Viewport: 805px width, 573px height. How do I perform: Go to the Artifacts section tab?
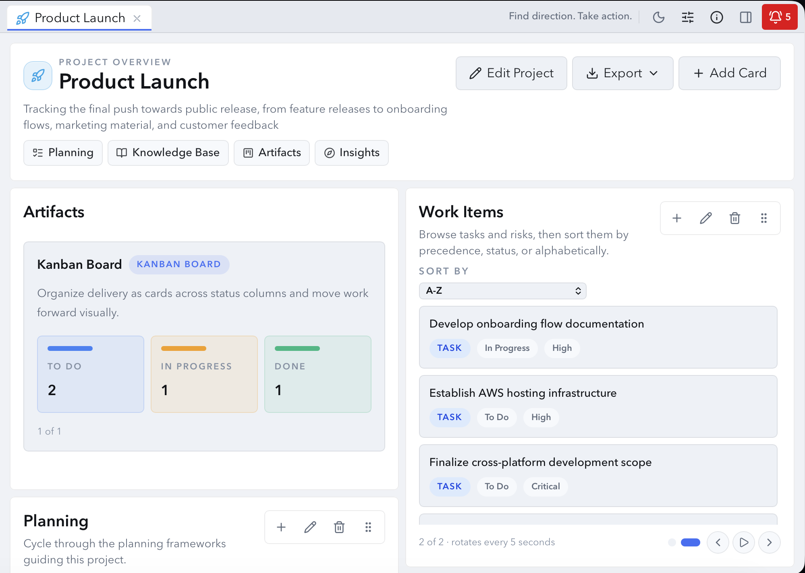point(272,153)
